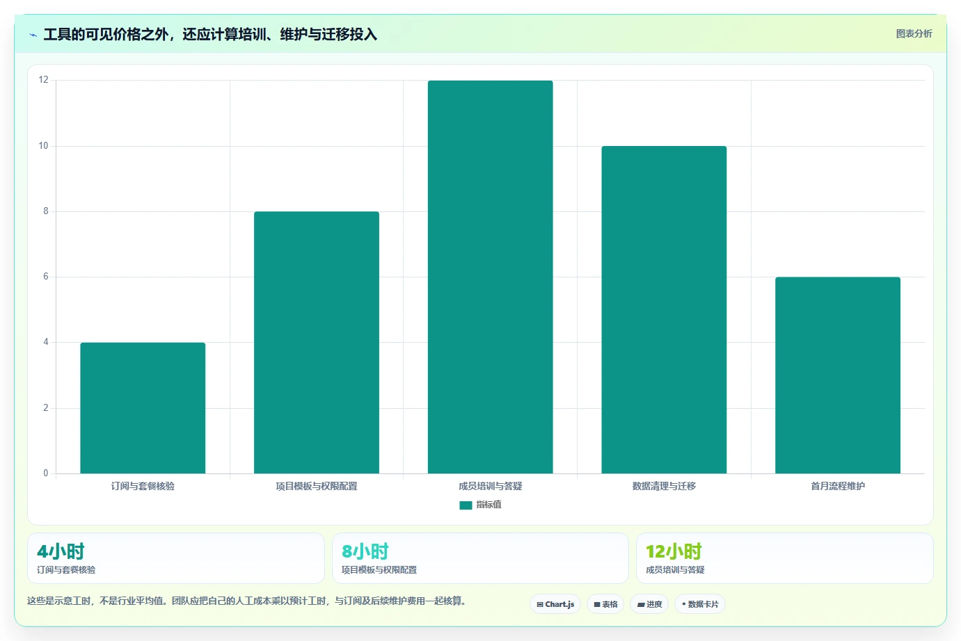Click the 订阅与套餐核验 bar in chart
This screenshot has height=641, width=961.
click(143, 408)
